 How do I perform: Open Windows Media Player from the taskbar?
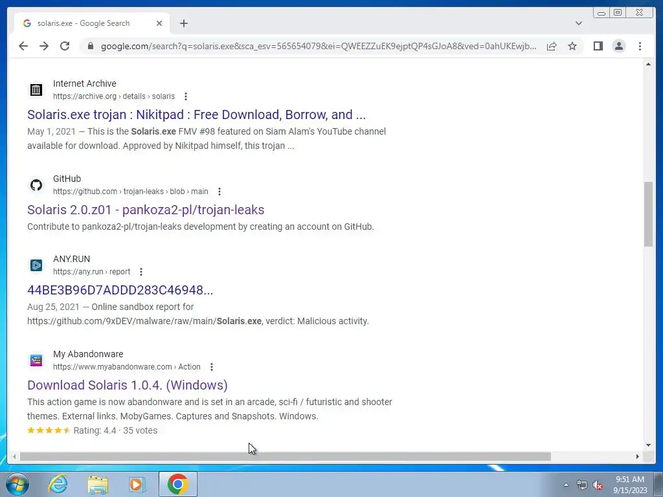coord(137,484)
